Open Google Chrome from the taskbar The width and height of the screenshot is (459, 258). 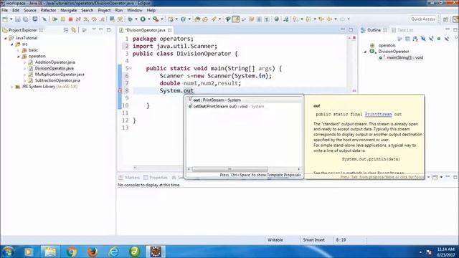click(x=71, y=252)
